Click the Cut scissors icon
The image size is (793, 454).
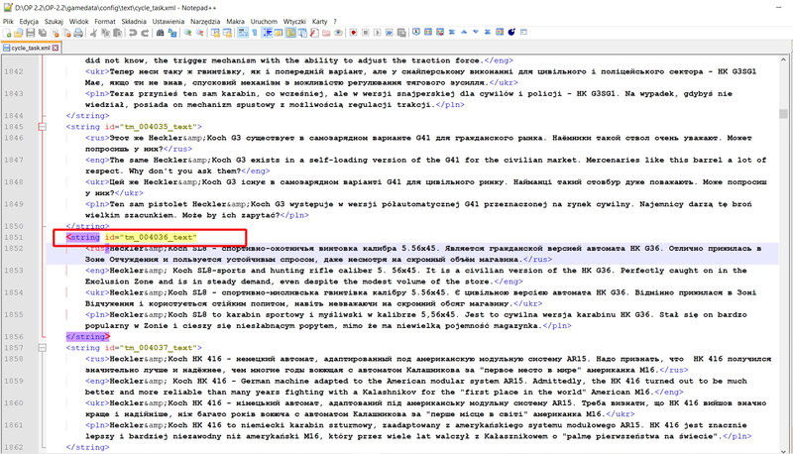point(91,33)
